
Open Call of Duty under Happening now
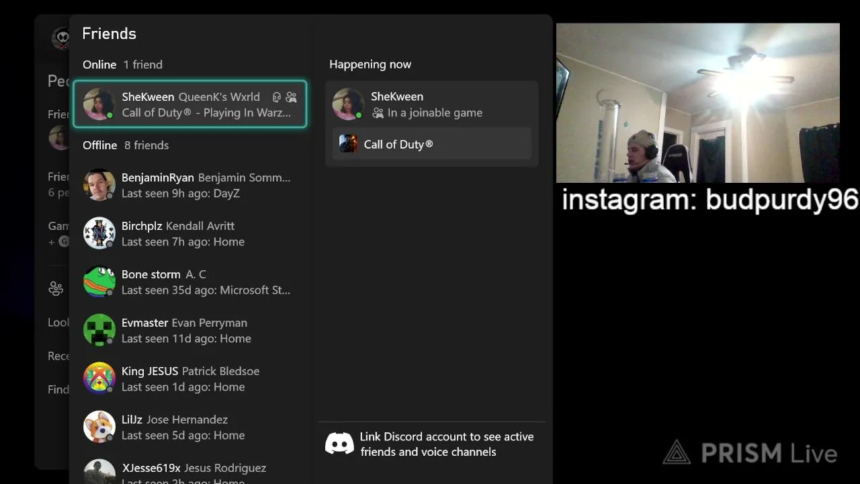(x=432, y=144)
